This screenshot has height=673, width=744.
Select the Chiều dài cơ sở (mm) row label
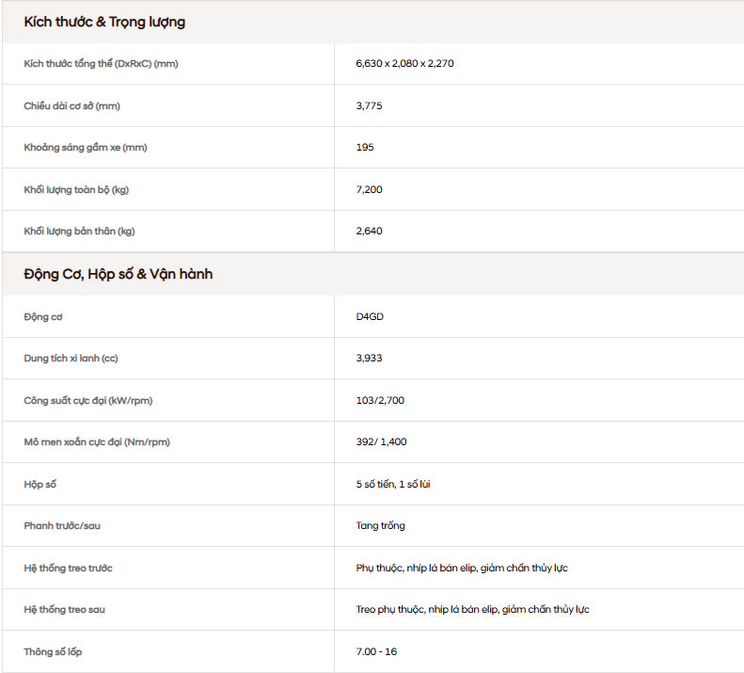pyautogui.click(x=72, y=105)
